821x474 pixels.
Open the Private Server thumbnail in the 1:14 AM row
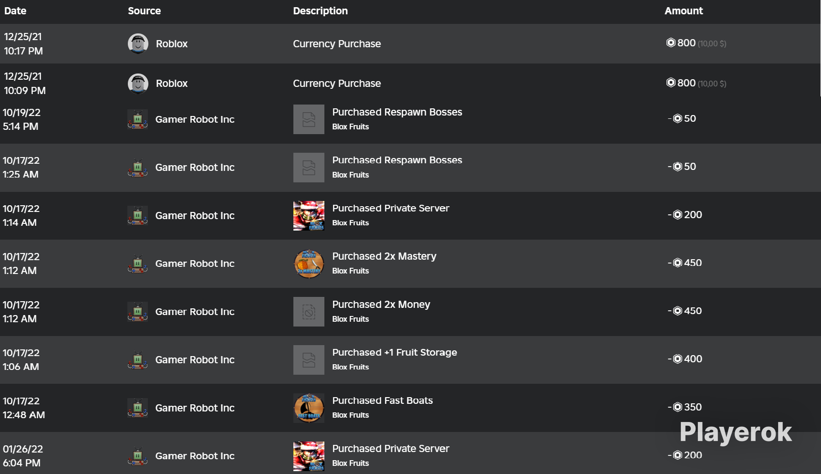pos(309,216)
